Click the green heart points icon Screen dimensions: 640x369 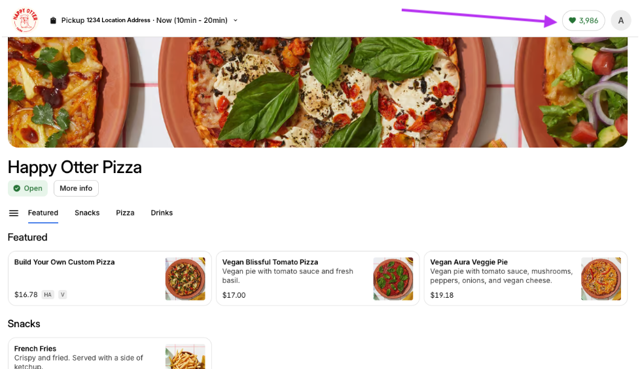(x=572, y=20)
